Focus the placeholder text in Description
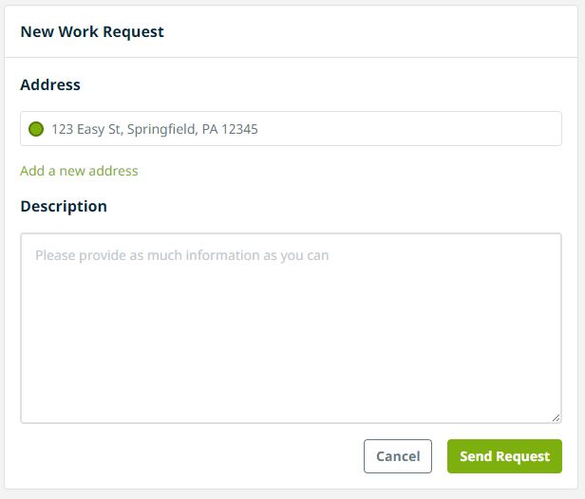 181,255
